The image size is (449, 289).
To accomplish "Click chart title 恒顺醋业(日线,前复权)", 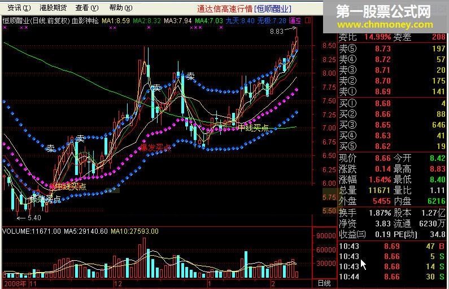I will 36,21.
